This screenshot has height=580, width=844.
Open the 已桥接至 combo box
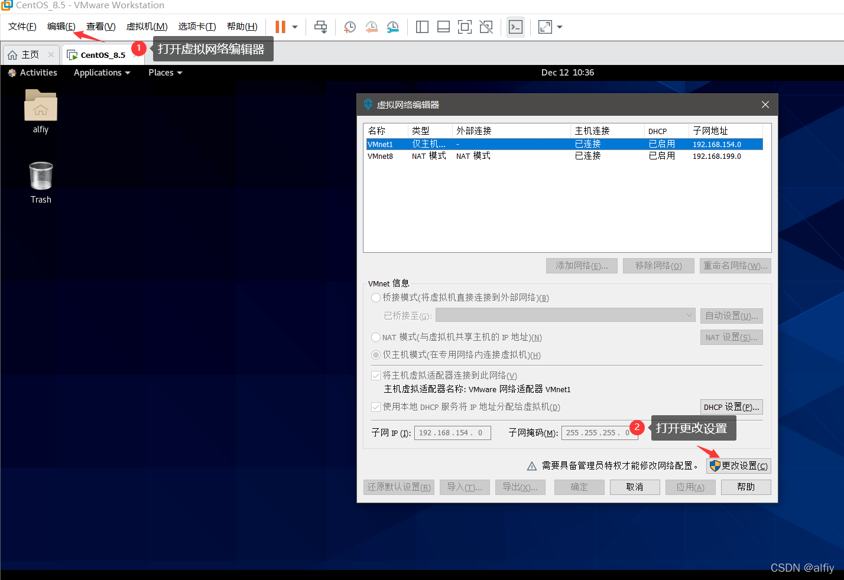point(566,315)
